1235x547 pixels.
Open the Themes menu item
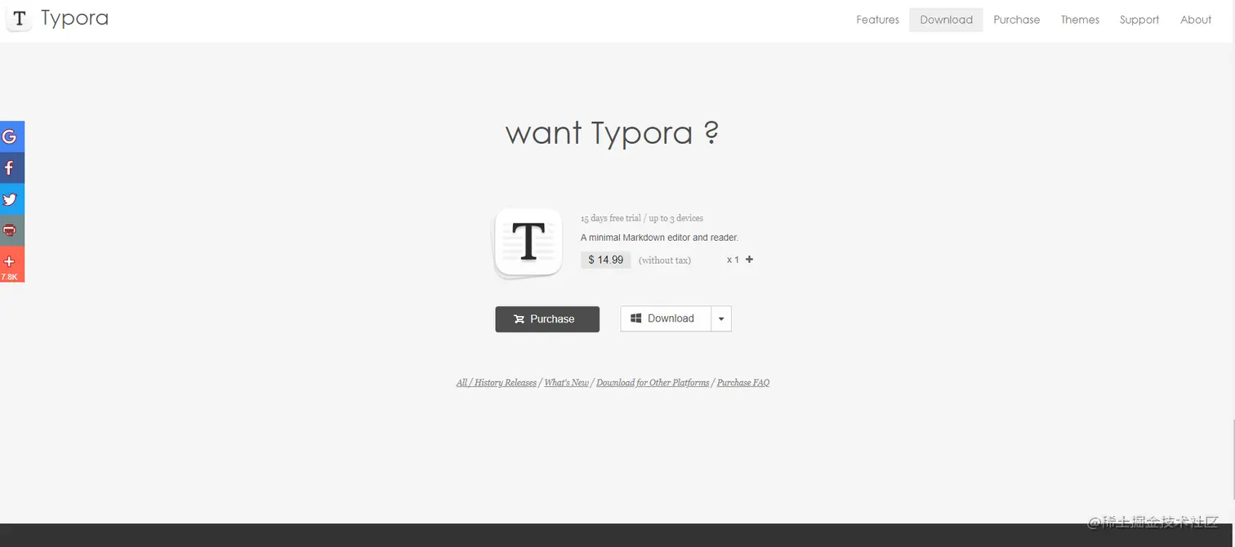click(x=1080, y=20)
